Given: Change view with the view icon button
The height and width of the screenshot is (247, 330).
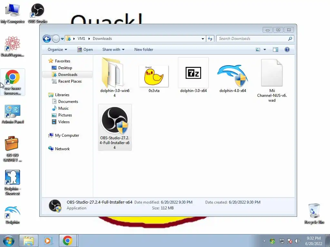Looking at the screenshot, I should click(x=258, y=50).
